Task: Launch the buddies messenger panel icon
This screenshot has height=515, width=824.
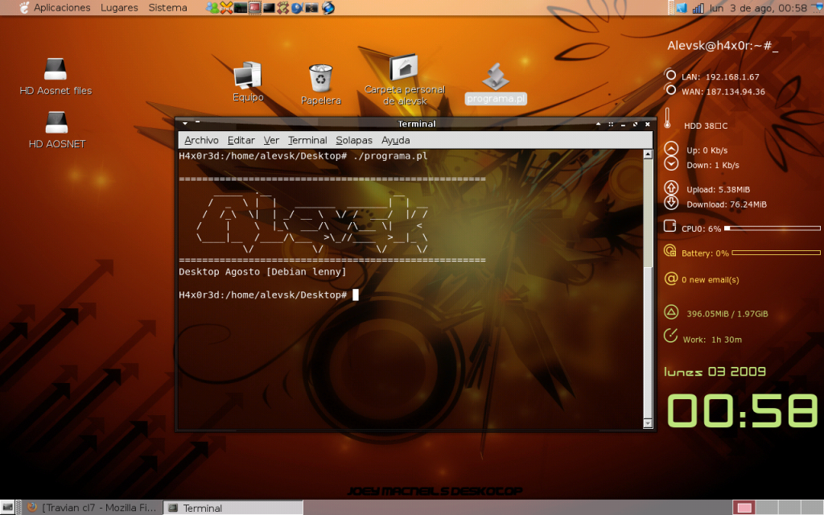Action: tap(212, 7)
